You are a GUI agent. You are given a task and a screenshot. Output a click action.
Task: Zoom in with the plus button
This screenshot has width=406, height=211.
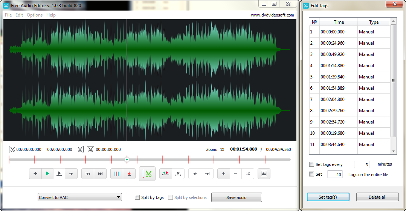click(x=224, y=174)
